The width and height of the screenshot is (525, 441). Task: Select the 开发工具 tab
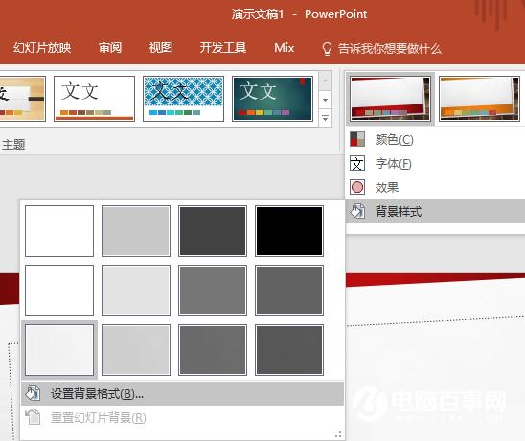tap(223, 48)
